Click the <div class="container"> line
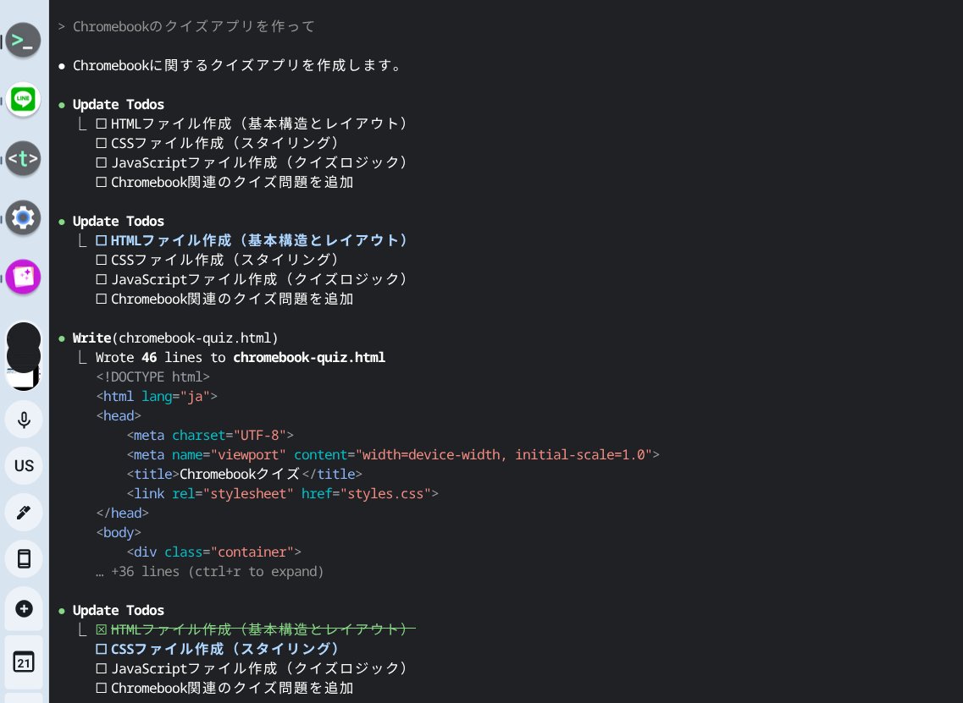This screenshot has width=963, height=703. click(x=213, y=552)
